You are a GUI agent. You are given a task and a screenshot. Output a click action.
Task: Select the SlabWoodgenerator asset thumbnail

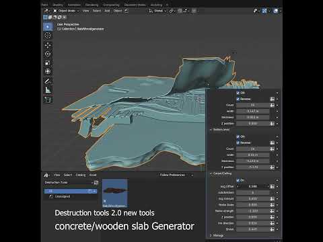click(115, 193)
